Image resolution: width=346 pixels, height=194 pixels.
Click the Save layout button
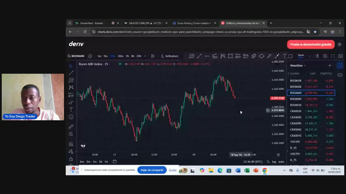pyautogui.click(x=301, y=55)
